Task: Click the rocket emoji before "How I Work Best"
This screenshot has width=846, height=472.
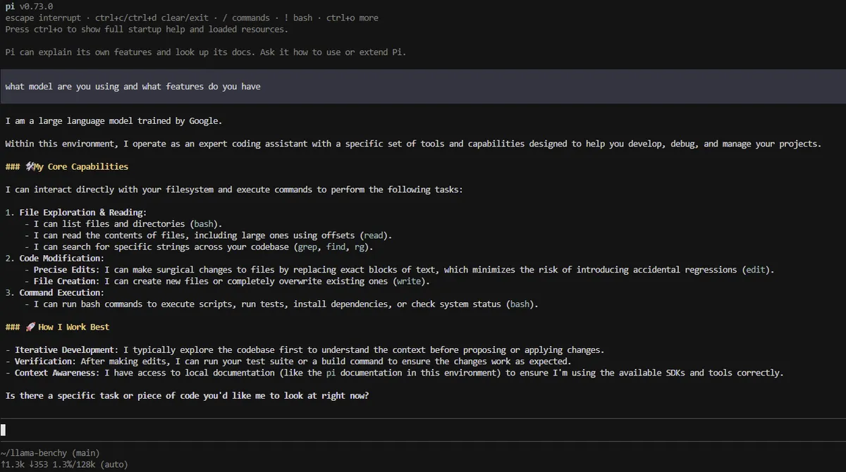Action: pos(30,327)
